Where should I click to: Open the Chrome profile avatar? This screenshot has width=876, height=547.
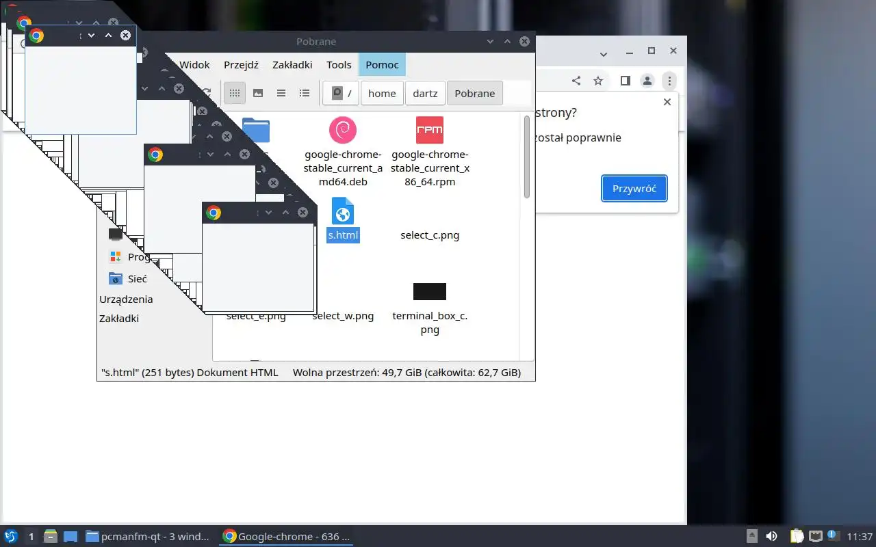[647, 81]
